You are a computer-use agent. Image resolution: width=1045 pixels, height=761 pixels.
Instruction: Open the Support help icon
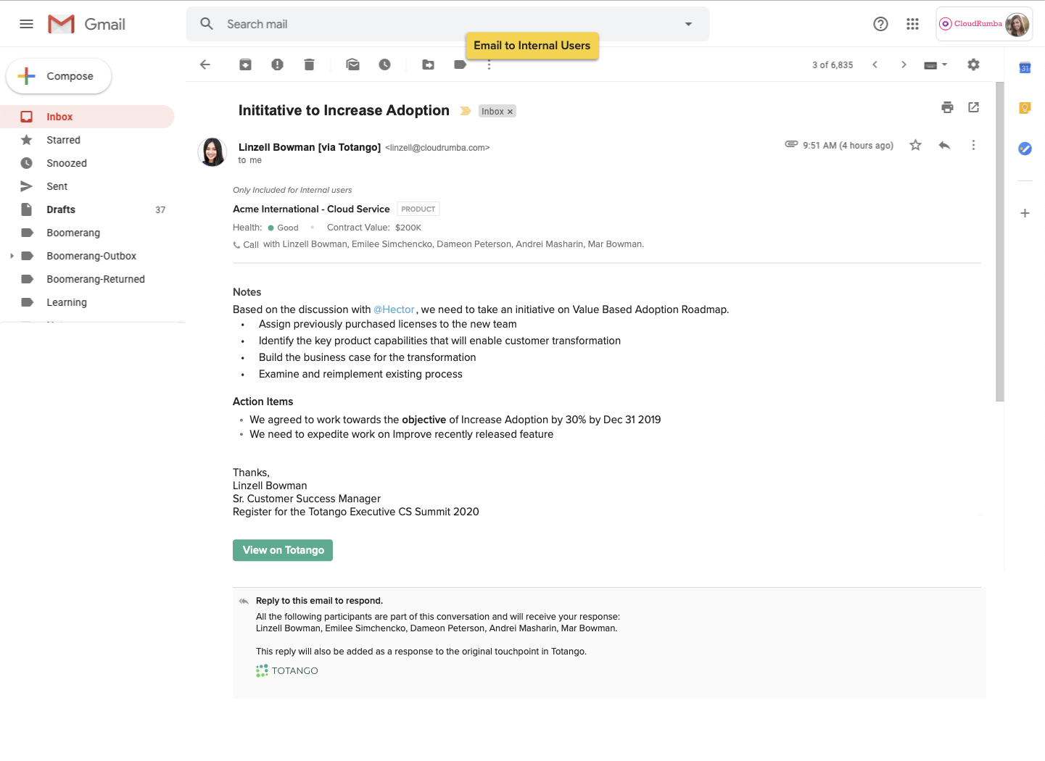coord(880,24)
